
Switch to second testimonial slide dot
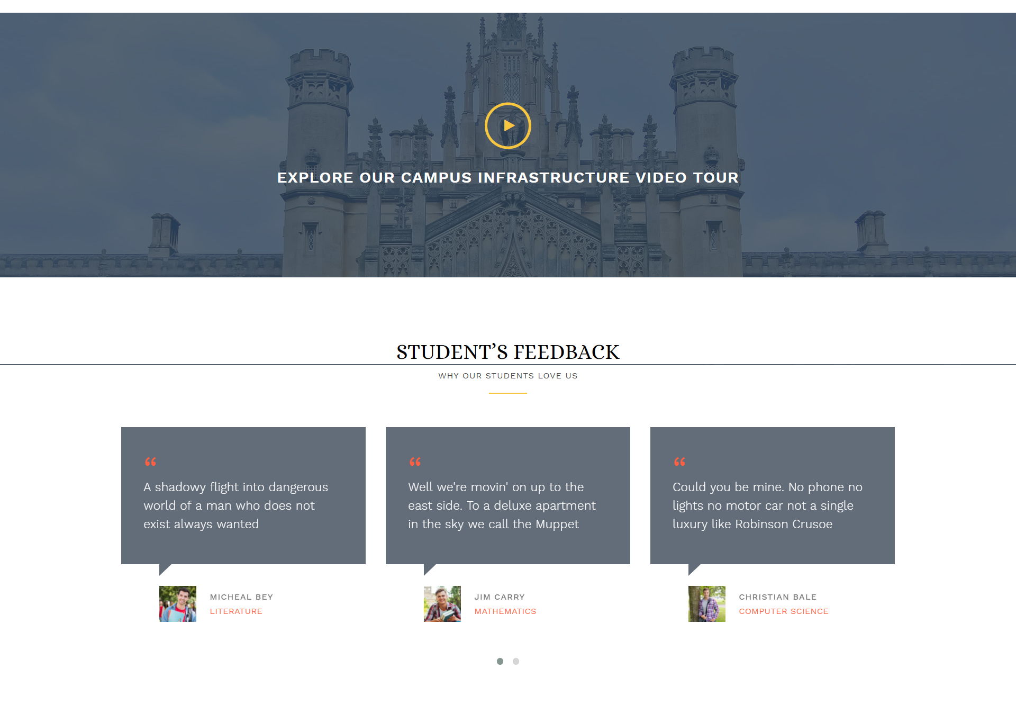pos(516,661)
